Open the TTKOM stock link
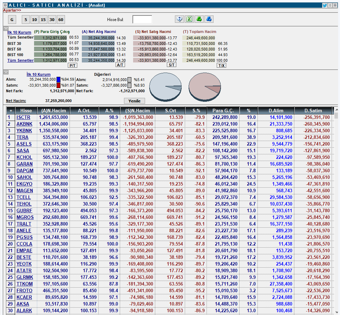340x315 pixels. 25,284
